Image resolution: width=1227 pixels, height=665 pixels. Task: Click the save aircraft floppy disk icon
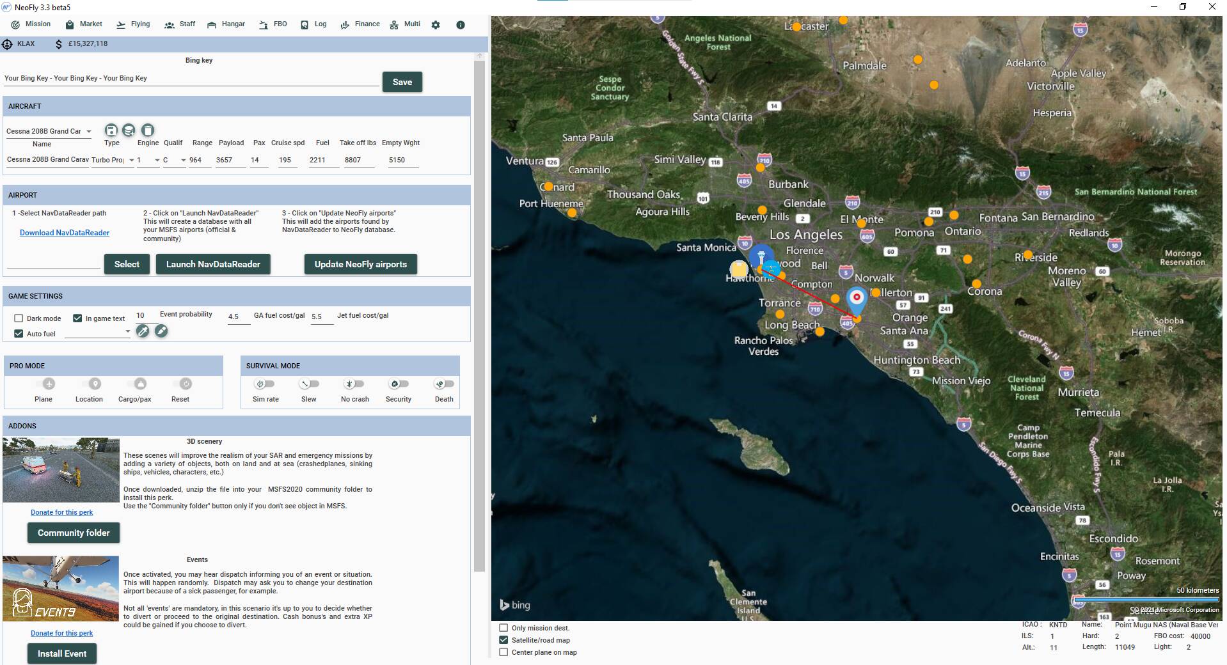click(x=111, y=130)
